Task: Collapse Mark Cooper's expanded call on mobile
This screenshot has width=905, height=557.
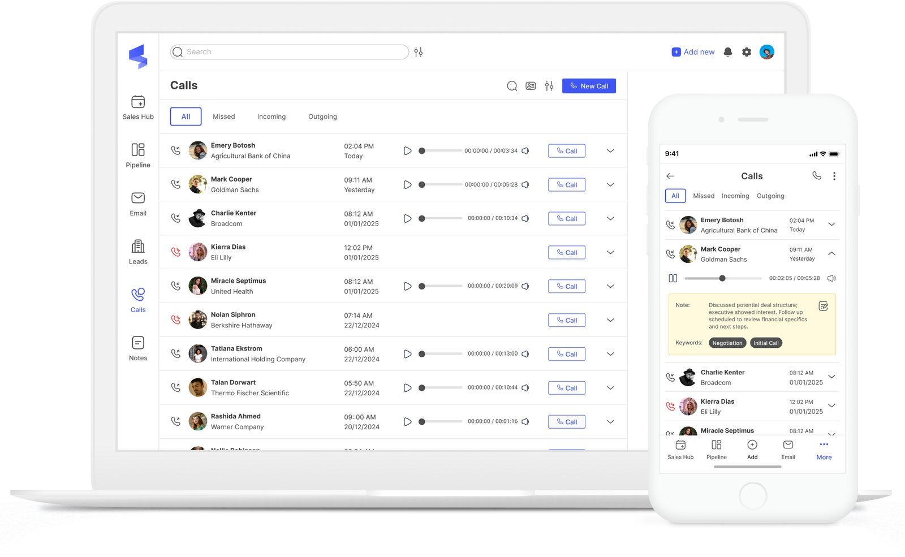Action: click(831, 253)
